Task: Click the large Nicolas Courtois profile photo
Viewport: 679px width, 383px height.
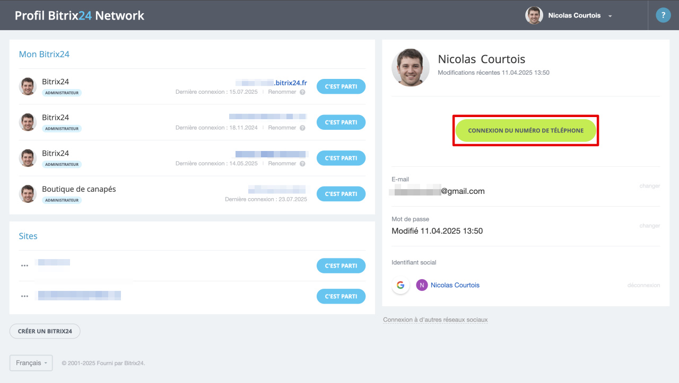Action: (x=411, y=68)
